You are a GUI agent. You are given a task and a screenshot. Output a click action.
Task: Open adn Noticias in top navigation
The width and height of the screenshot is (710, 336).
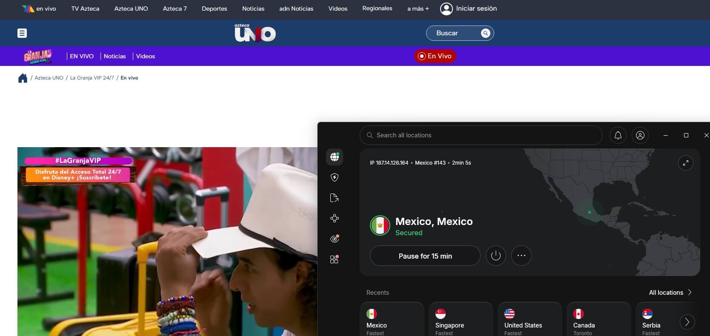pos(296,9)
